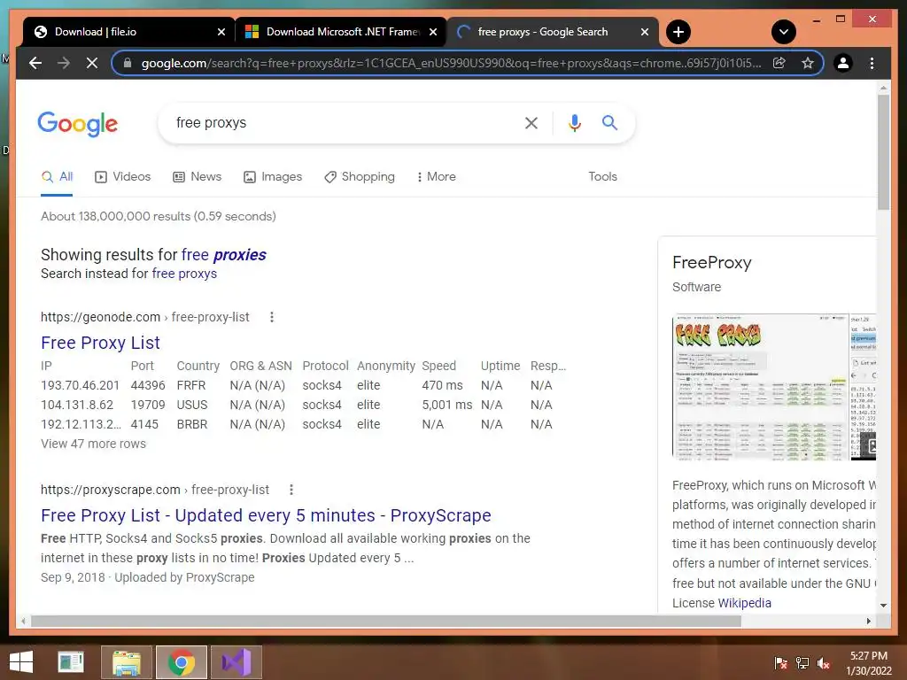Click the speed value 5,001 ms
The image size is (907, 680).
(x=446, y=405)
